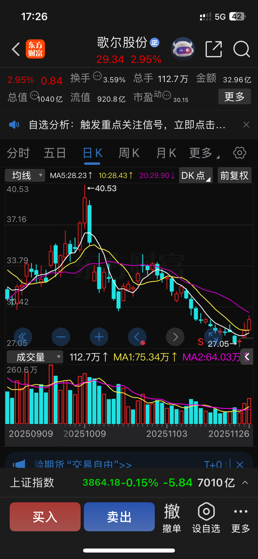Tap 总值 info bubble icon
This screenshot has height=559, width=258.
(34, 95)
